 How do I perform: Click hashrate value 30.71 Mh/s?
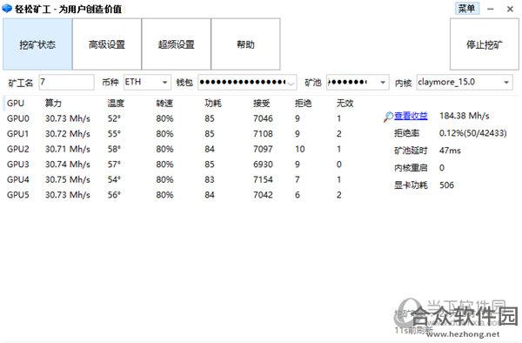pos(68,149)
